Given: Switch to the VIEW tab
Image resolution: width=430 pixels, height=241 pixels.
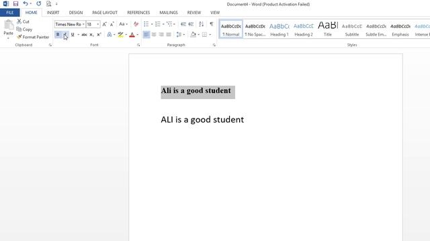Looking at the screenshot, I should click(x=215, y=13).
